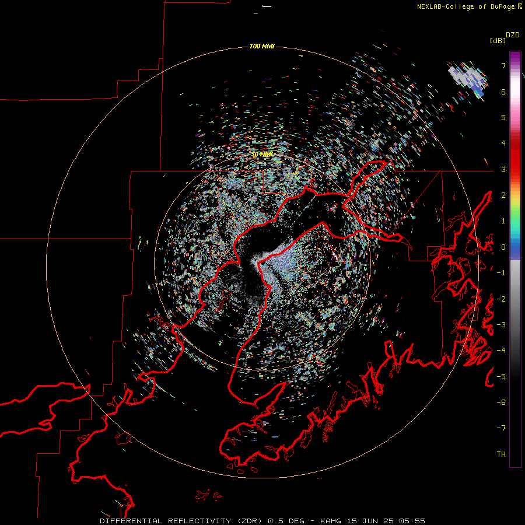Click the color scale value 5
The image size is (525, 525).
503,117
